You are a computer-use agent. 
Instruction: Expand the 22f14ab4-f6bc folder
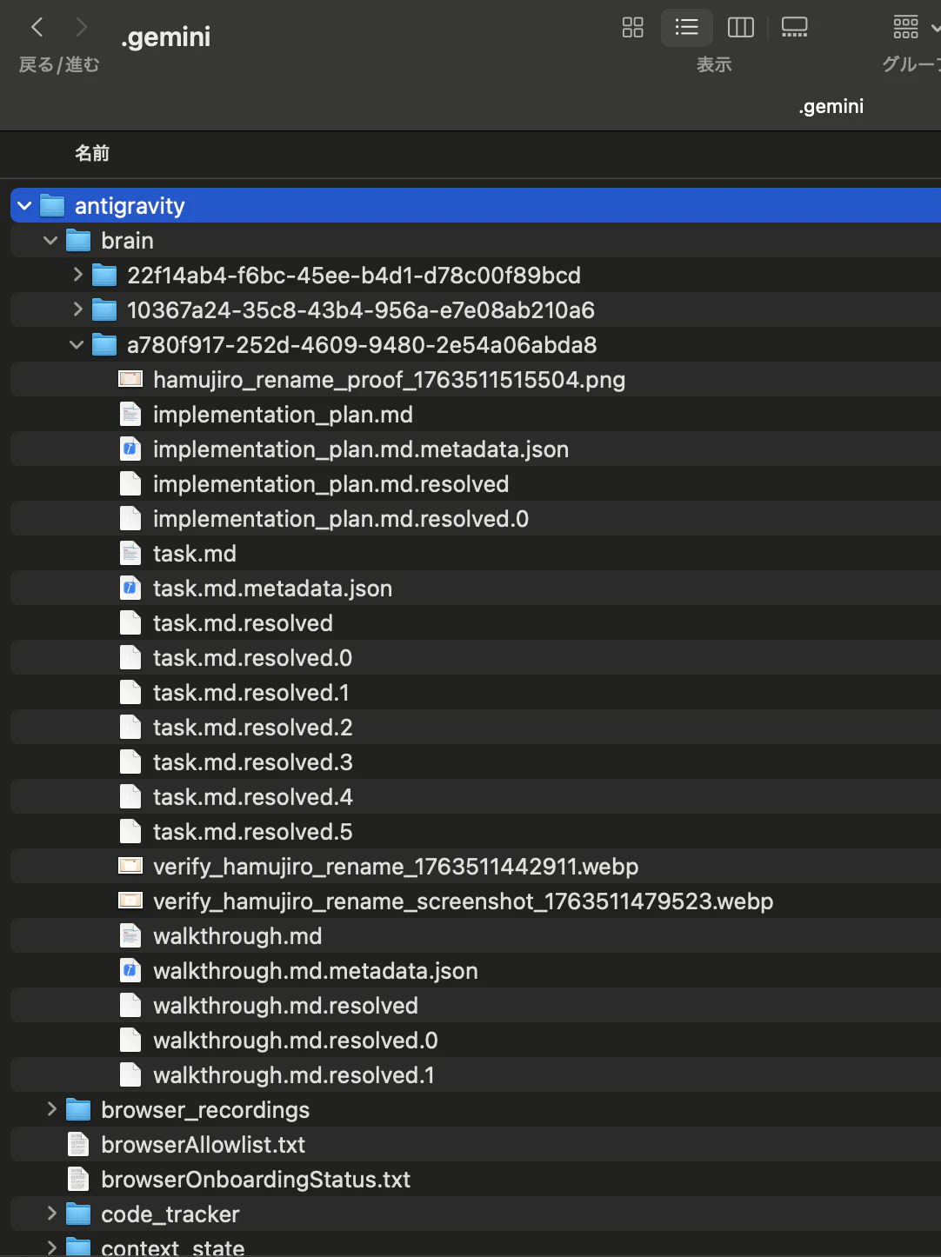pos(77,276)
